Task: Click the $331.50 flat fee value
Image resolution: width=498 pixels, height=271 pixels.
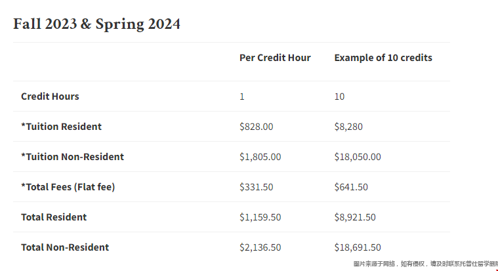Action: tap(257, 187)
